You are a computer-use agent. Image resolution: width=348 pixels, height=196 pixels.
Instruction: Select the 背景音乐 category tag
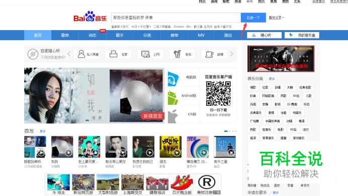point(268,138)
